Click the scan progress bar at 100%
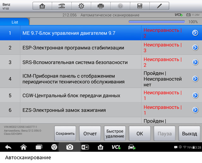202x163 pixels. tap(157, 22)
